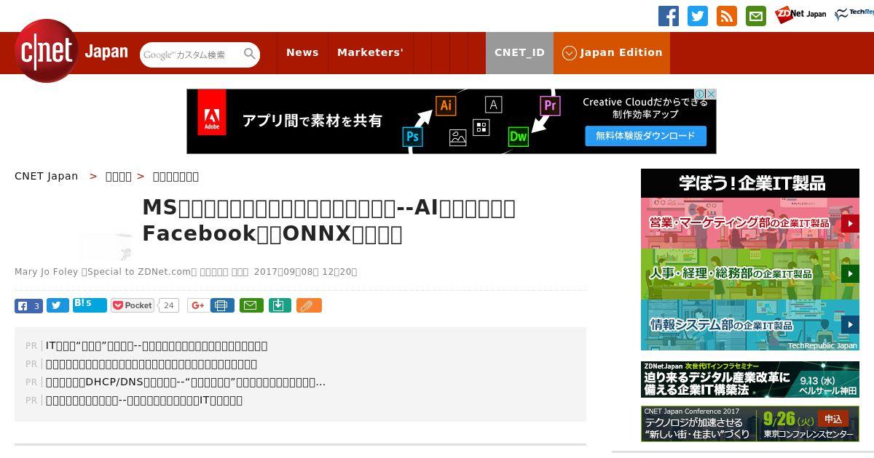Print the article with printer icon
Viewport: 874px width, 458px height.
(x=222, y=305)
